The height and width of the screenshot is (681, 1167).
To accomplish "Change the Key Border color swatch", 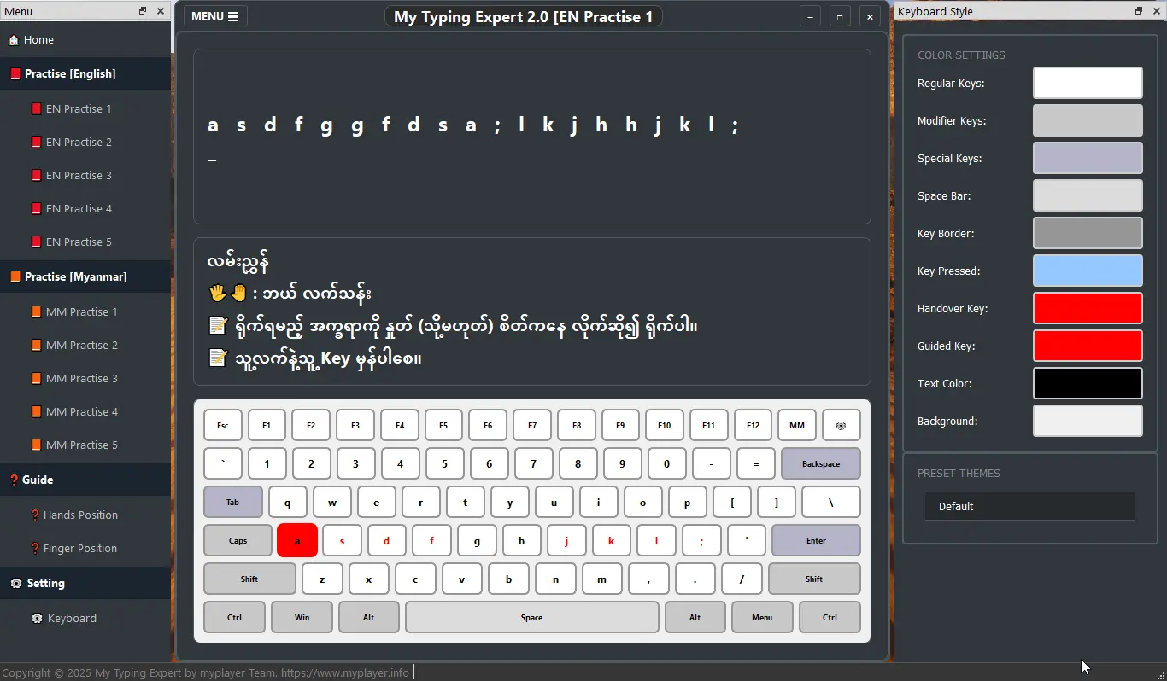I will [1088, 233].
